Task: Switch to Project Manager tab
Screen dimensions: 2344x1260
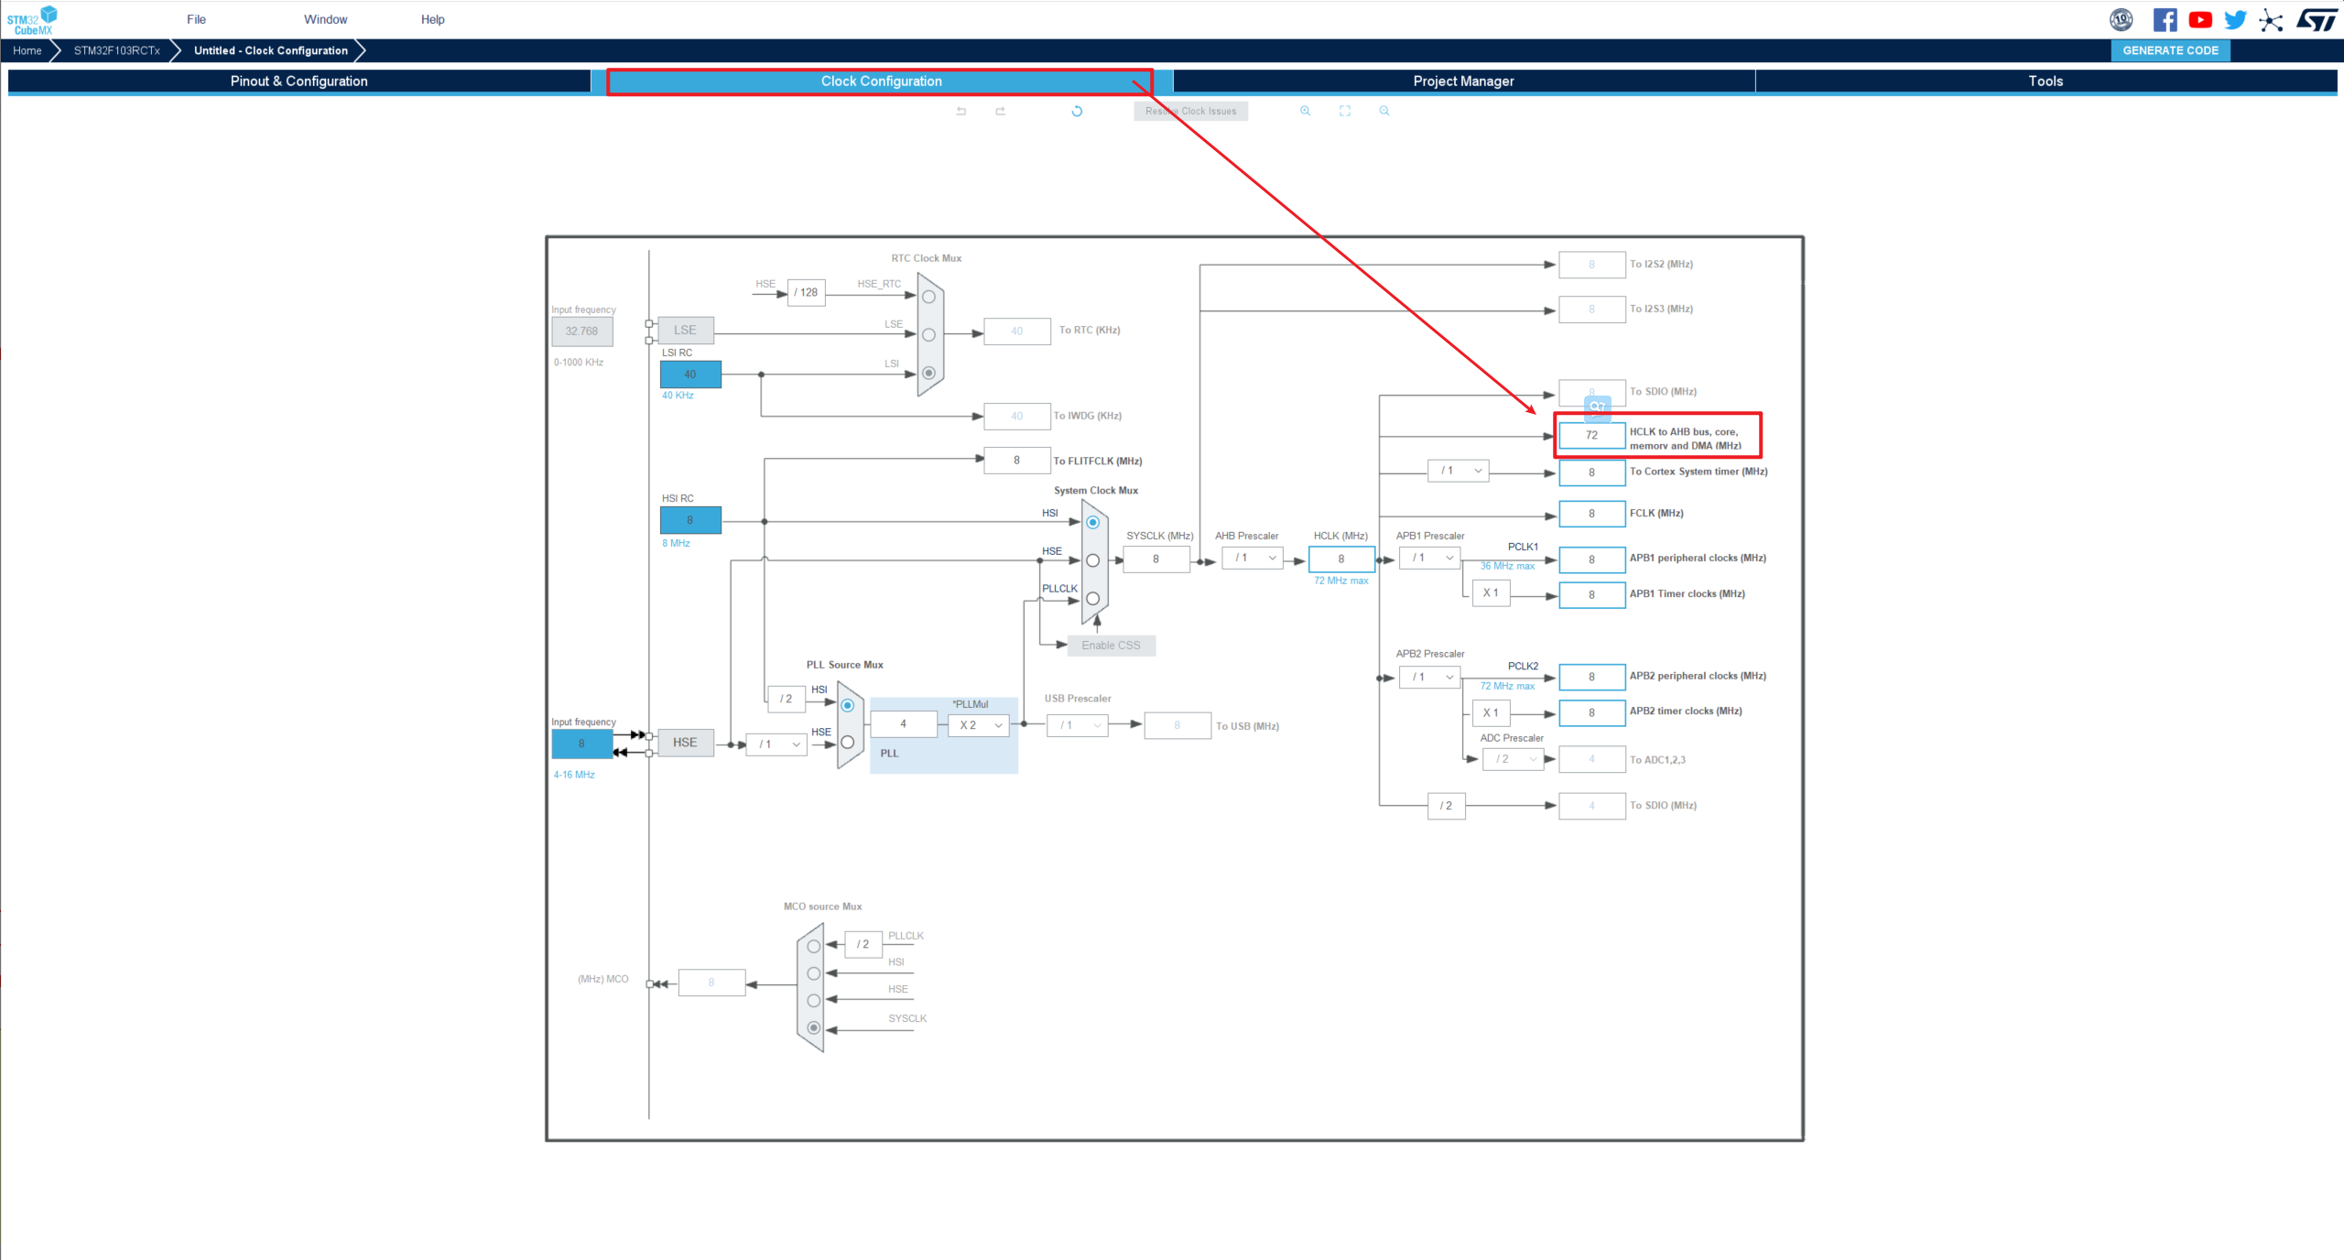Action: click(x=1463, y=81)
